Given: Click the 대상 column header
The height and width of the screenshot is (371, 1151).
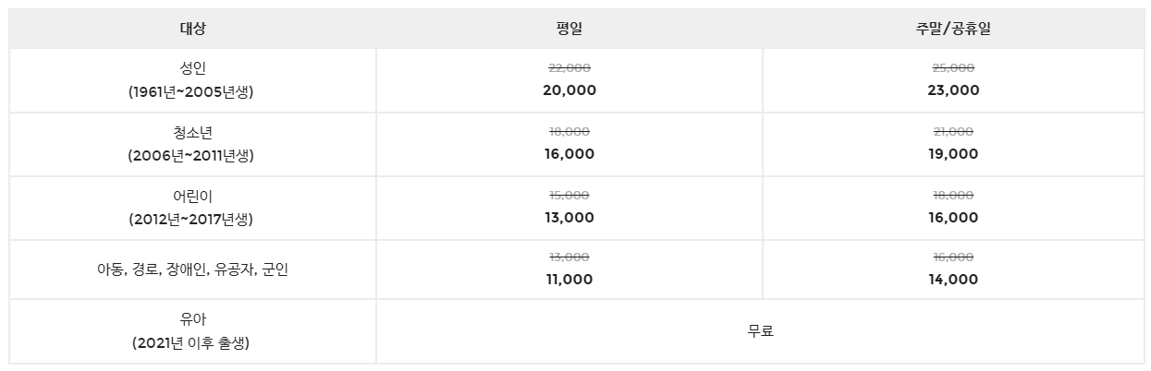Looking at the screenshot, I should [x=192, y=29].
